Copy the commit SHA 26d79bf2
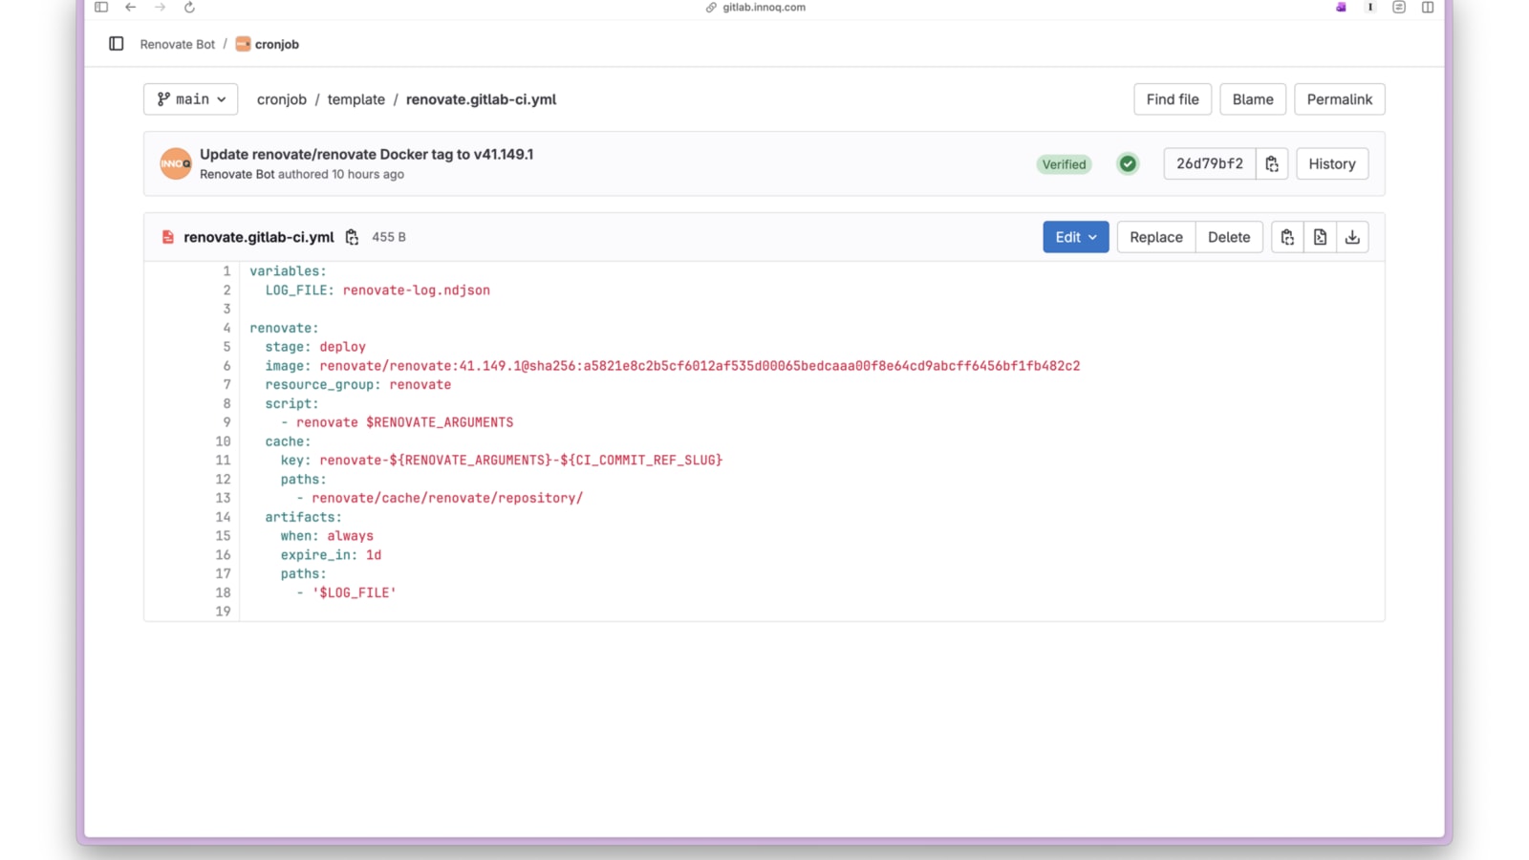The width and height of the screenshot is (1529, 860). [1272, 164]
